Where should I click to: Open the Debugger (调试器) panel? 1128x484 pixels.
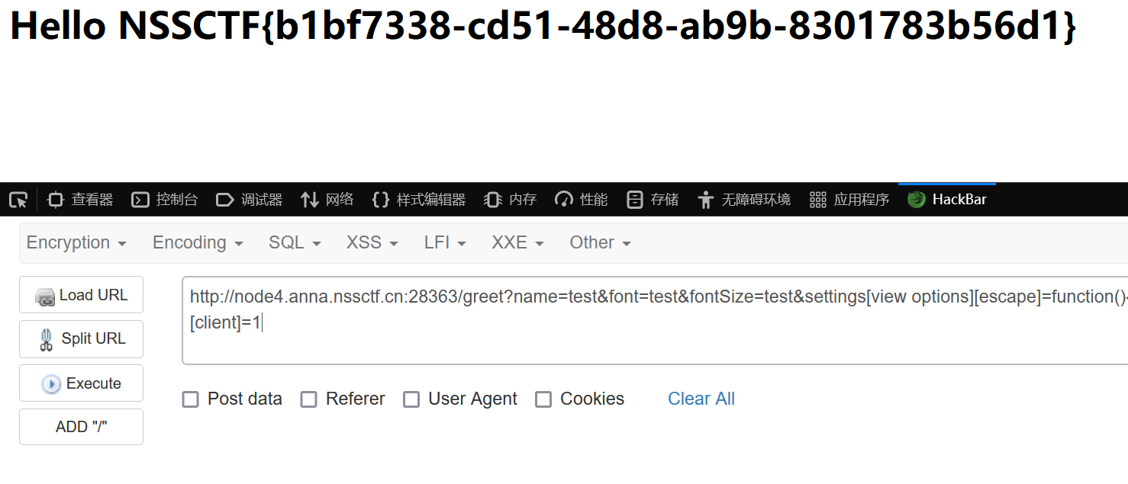point(250,200)
